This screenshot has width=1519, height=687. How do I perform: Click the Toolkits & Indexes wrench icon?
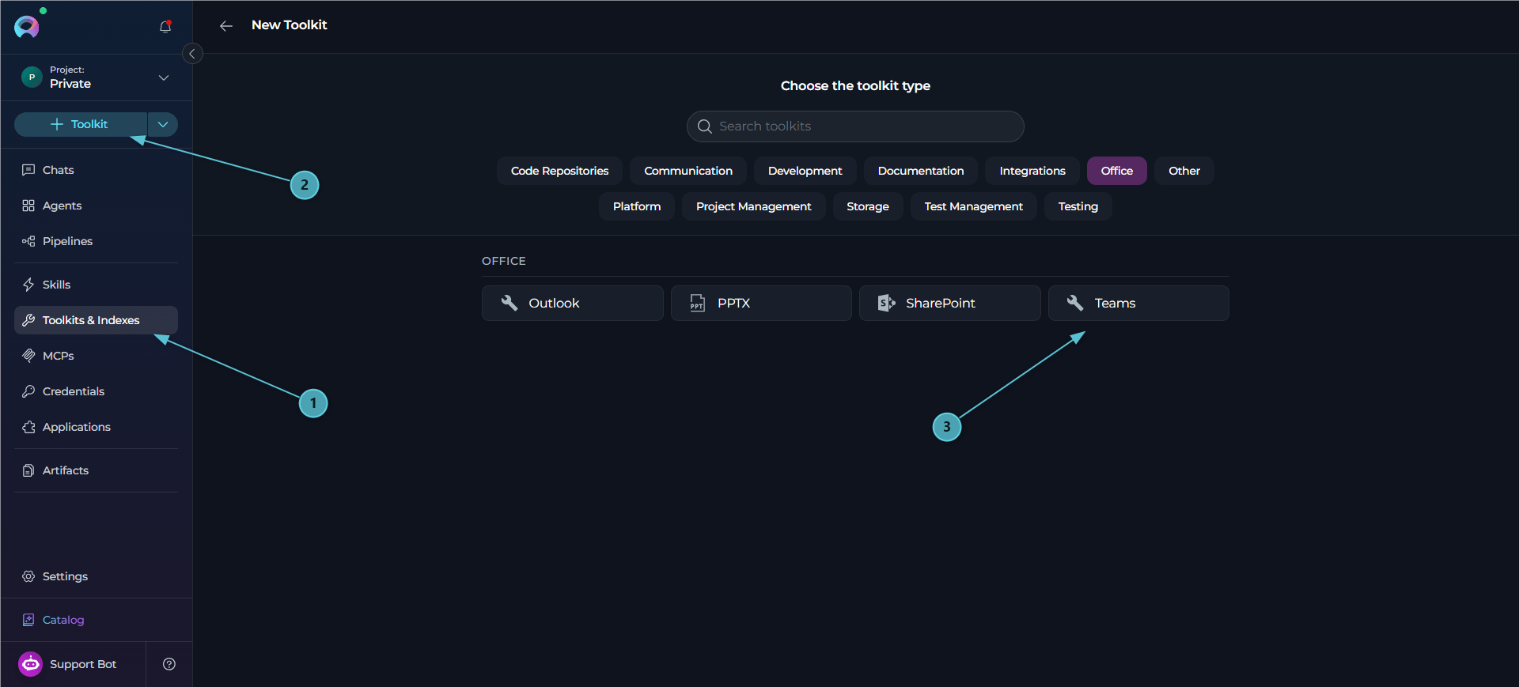(x=28, y=320)
